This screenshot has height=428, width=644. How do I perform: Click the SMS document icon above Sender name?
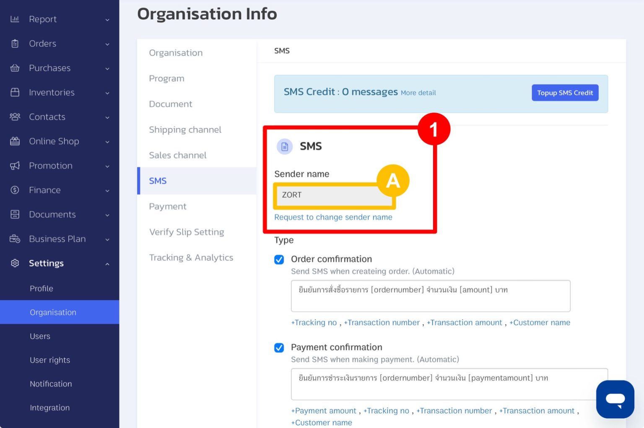285,147
